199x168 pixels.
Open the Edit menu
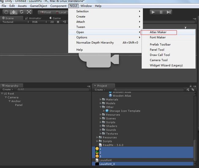[12, 6]
